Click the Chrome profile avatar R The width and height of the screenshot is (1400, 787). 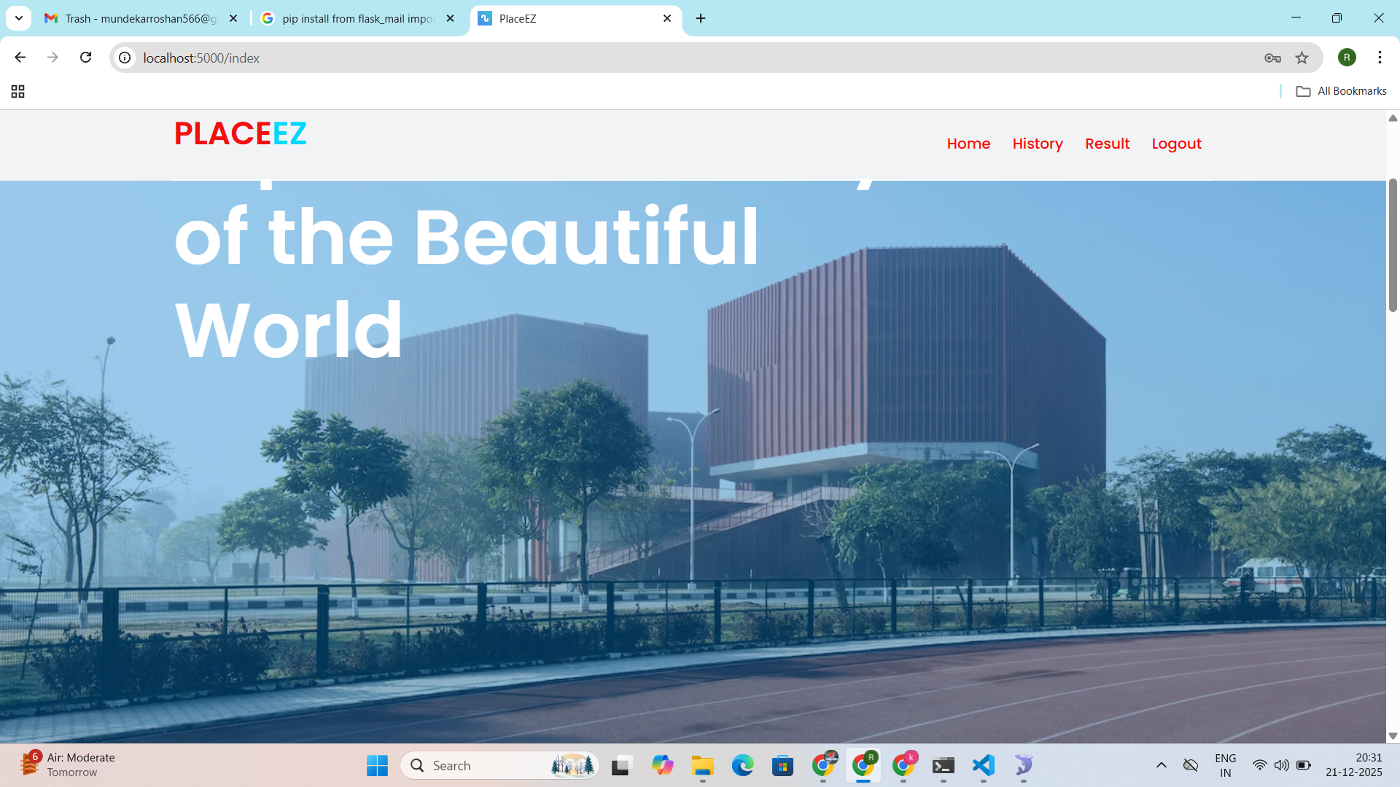click(1347, 58)
